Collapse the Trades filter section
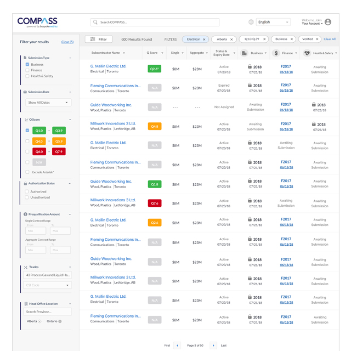 70,267
